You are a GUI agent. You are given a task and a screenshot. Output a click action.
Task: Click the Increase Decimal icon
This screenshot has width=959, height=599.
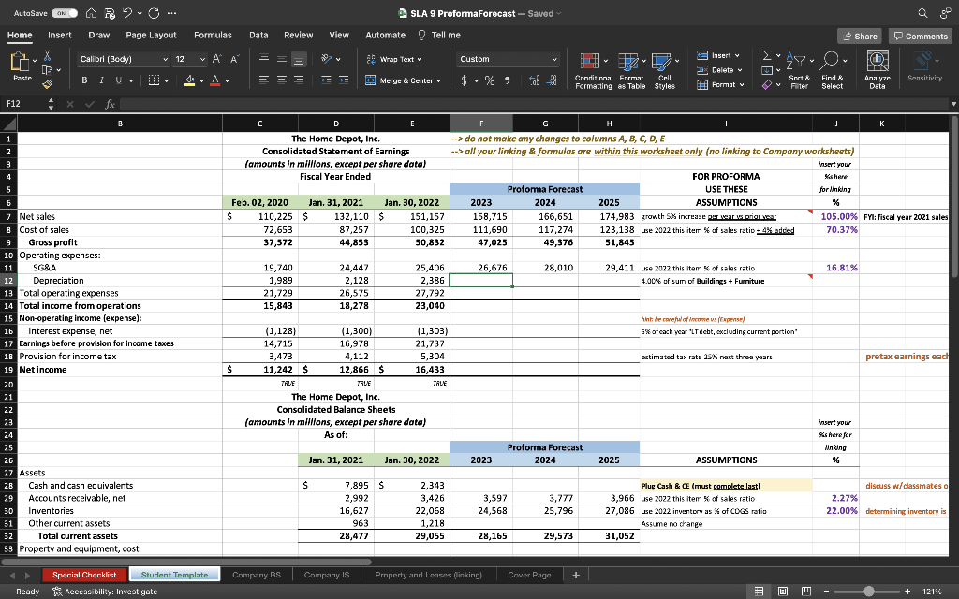pos(534,80)
